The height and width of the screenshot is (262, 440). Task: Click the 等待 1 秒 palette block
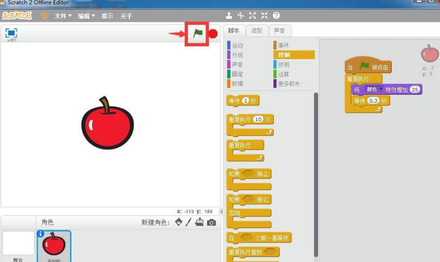point(243,100)
